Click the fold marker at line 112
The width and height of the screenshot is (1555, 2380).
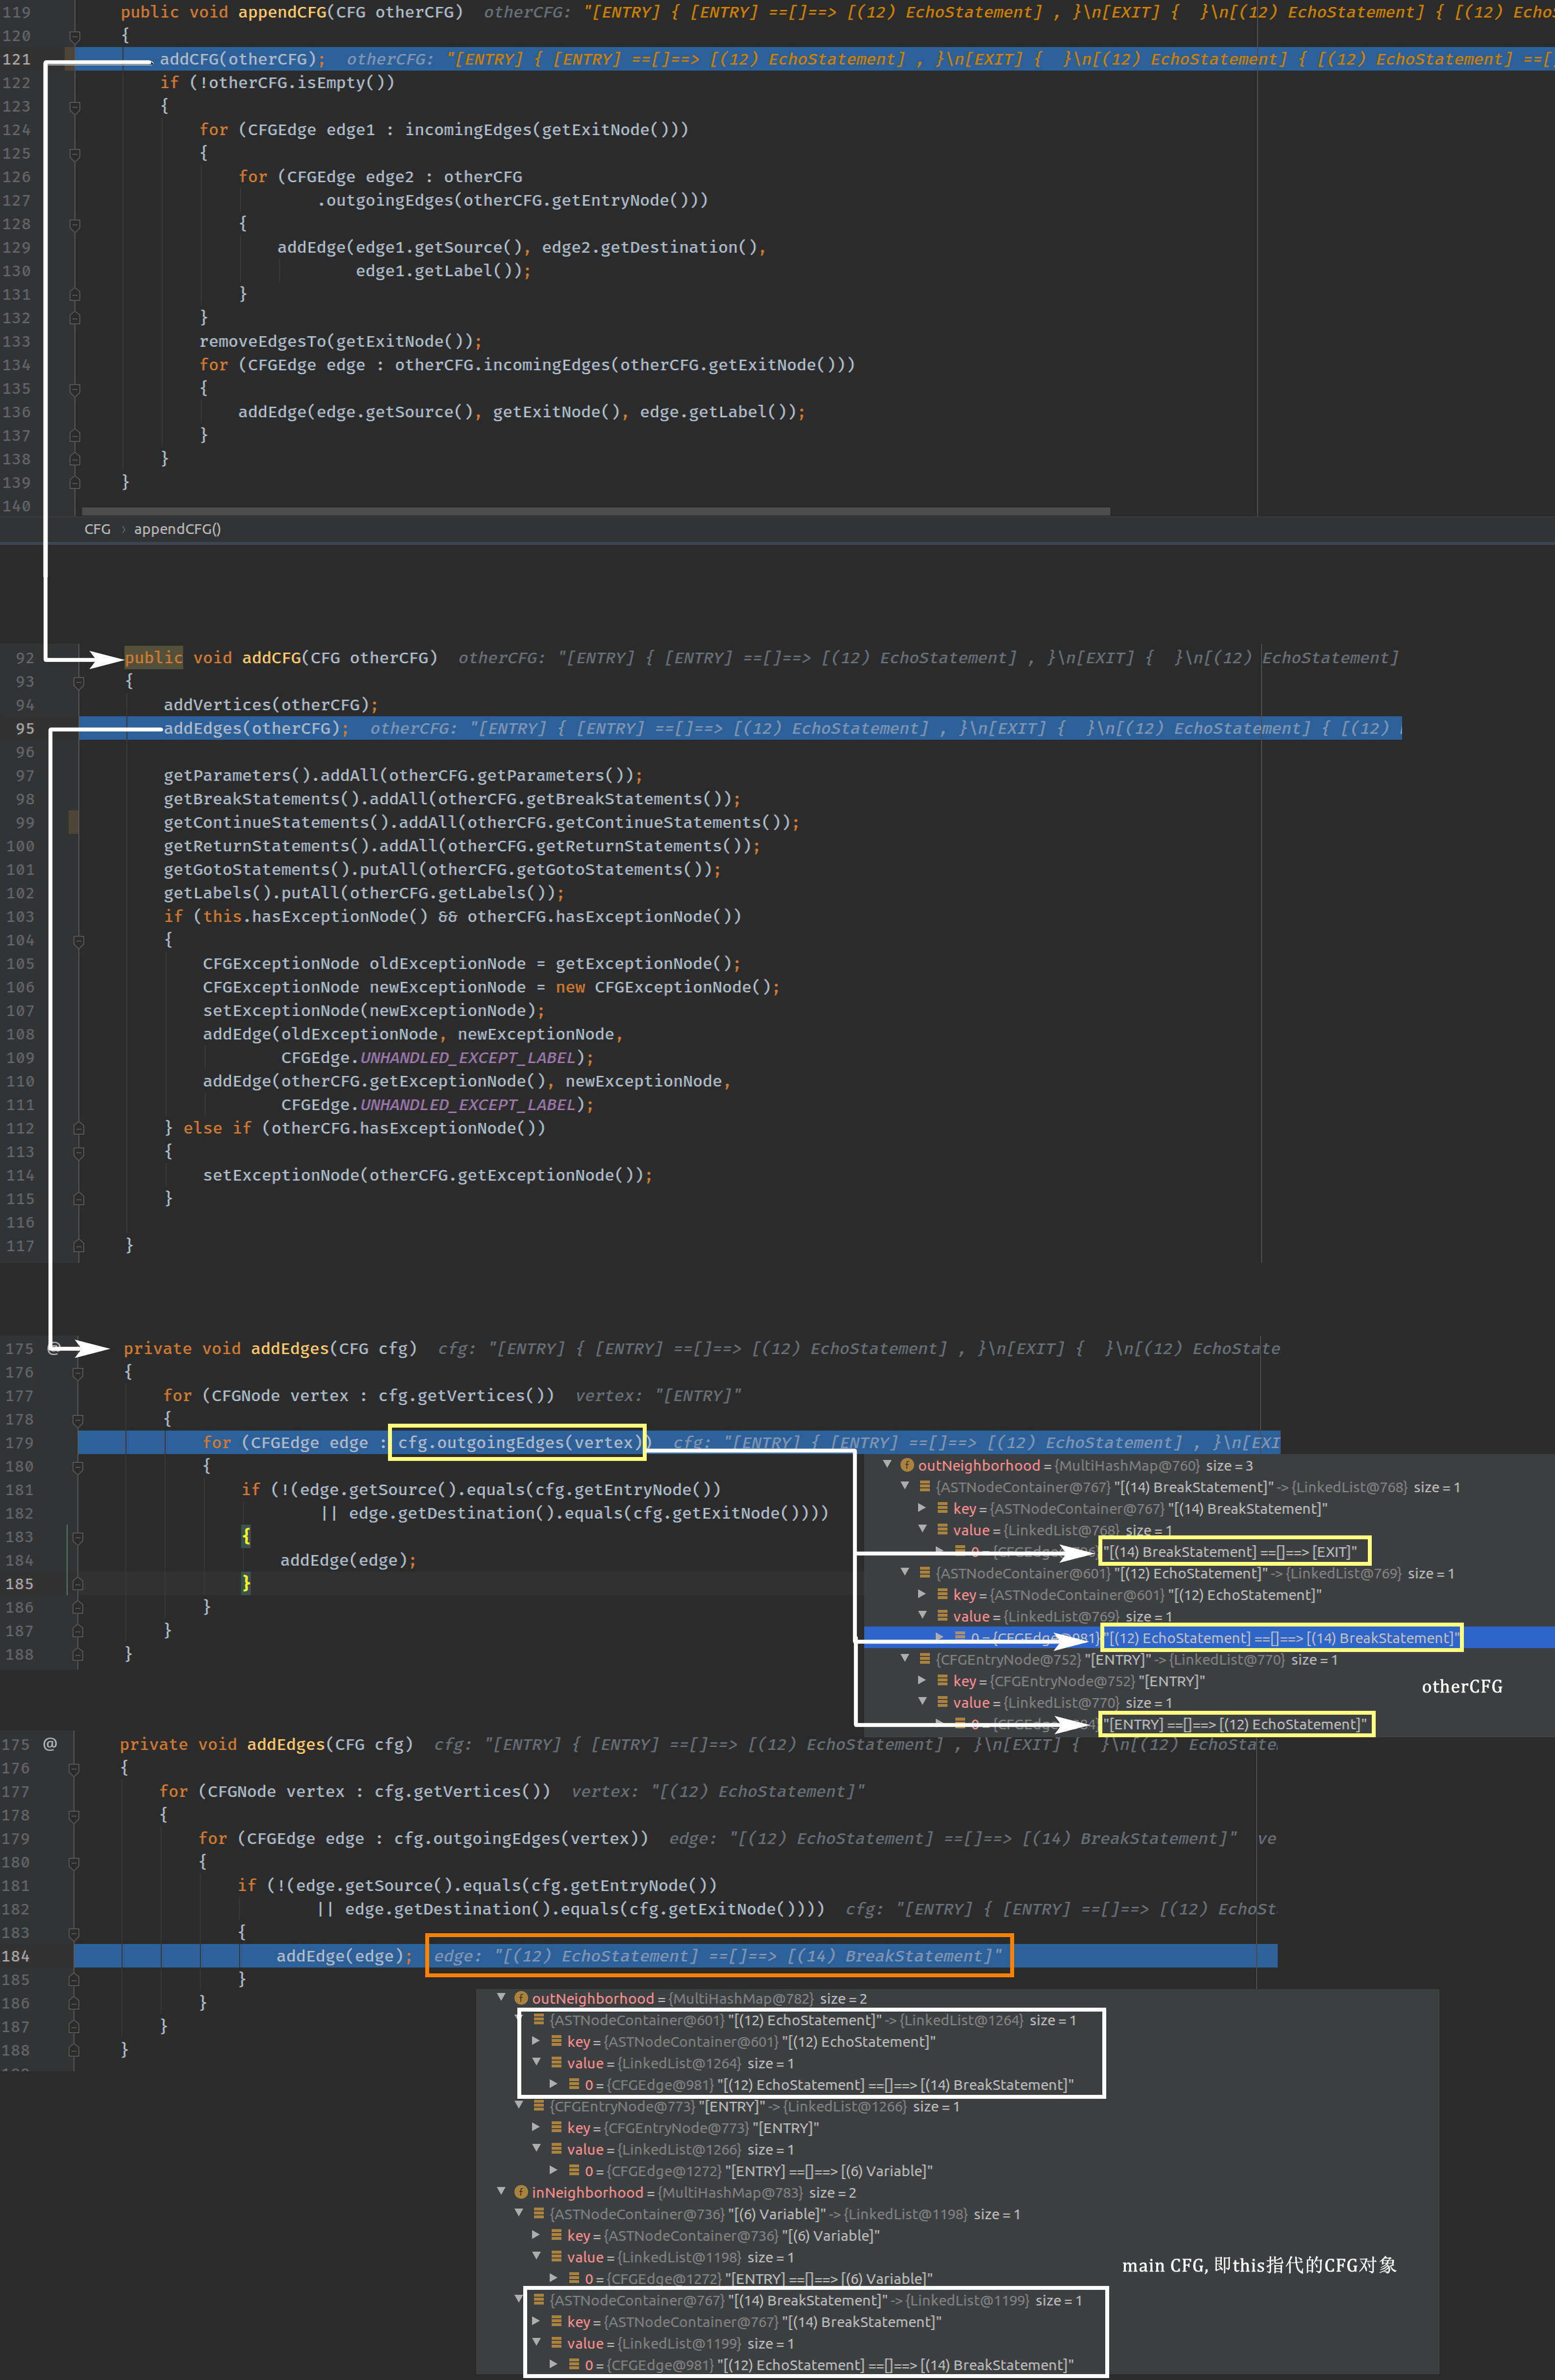point(78,1128)
